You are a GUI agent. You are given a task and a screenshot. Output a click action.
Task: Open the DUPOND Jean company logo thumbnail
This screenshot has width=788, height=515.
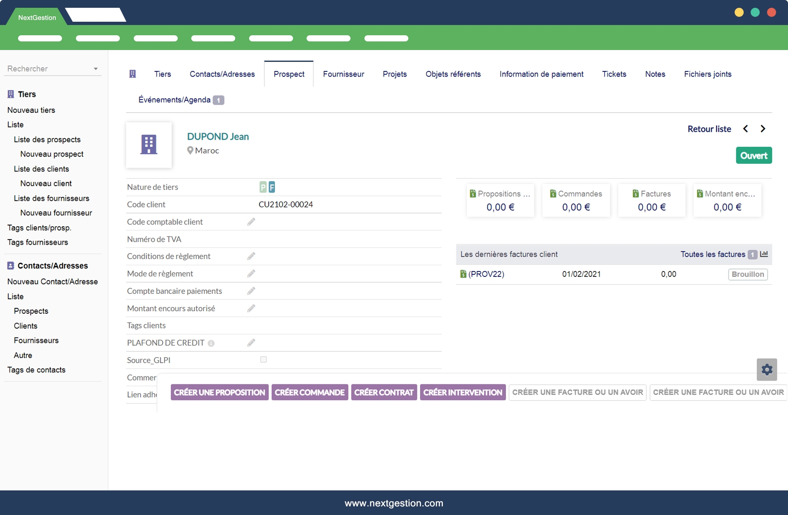click(x=149, y=145)
